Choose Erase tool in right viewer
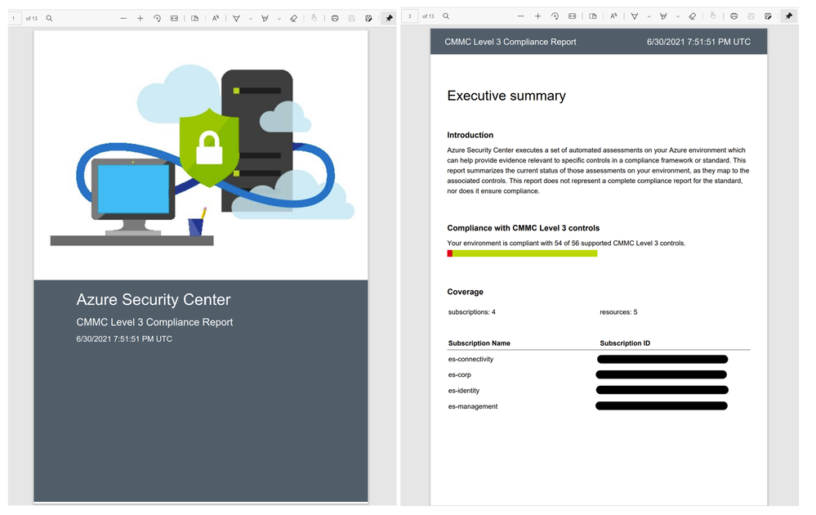The height and width of the screenshot is (515, 816). pos(693,16)
